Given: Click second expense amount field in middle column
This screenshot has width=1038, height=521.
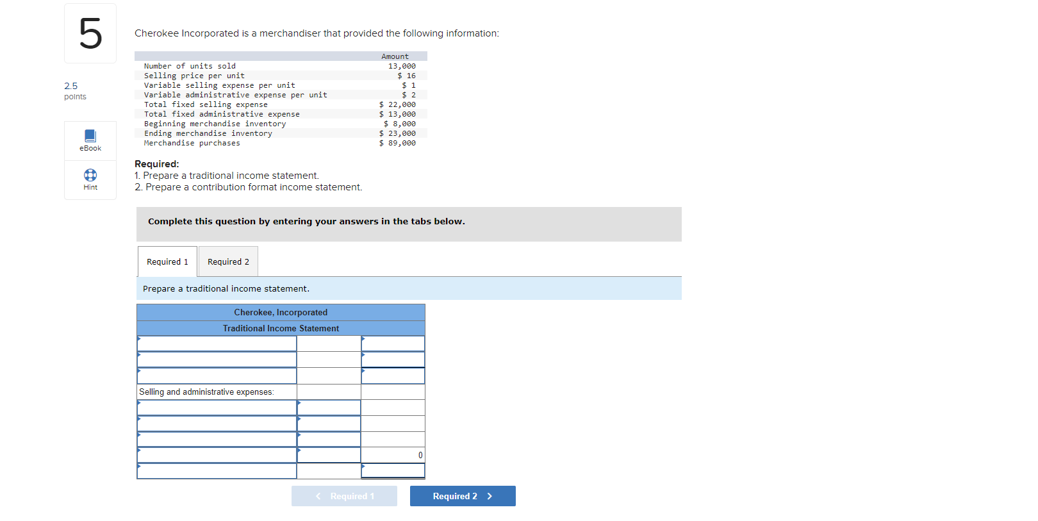Looking at the screenshot, I should click(x=329, y=424).
